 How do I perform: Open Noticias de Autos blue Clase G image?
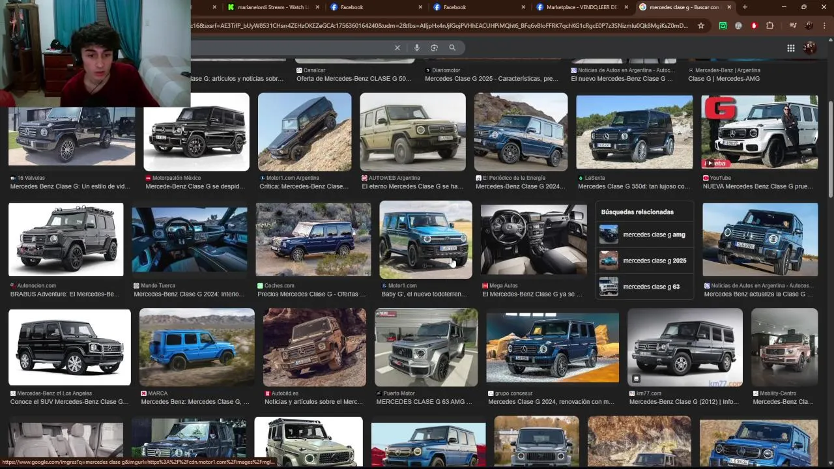coord(760,240)
